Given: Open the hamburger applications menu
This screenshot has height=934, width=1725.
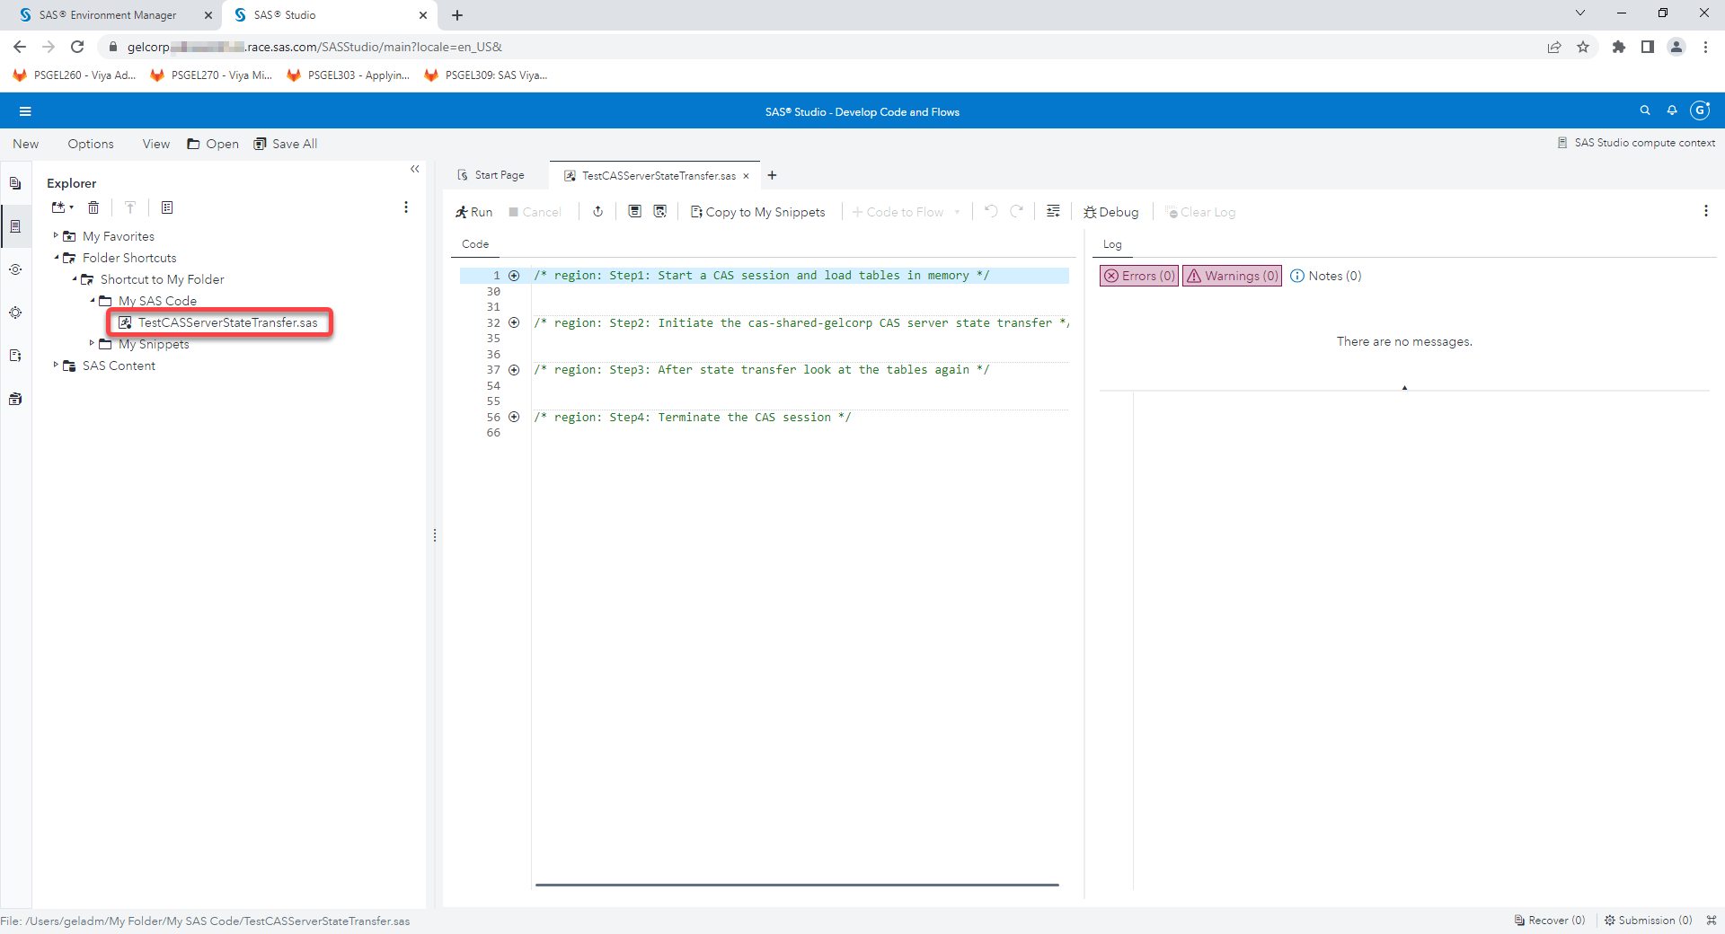Looking at the screenshot, I should click(25, 111).
